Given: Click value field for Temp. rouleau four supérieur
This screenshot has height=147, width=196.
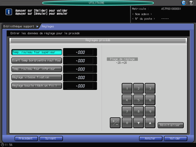Looking at the screenshot, I should click(x=80, y=52).
